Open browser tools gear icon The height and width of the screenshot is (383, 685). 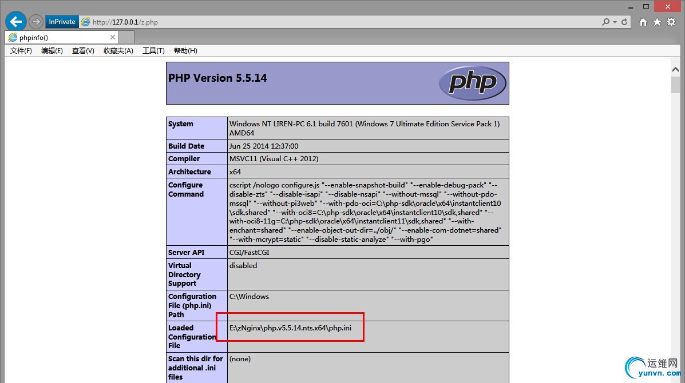[x=671, y=22]
